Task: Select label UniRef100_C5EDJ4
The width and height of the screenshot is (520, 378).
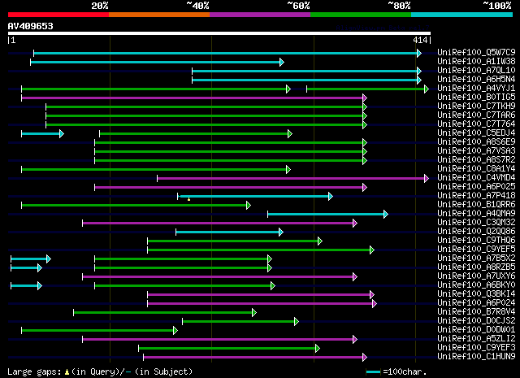Action: 476,133
